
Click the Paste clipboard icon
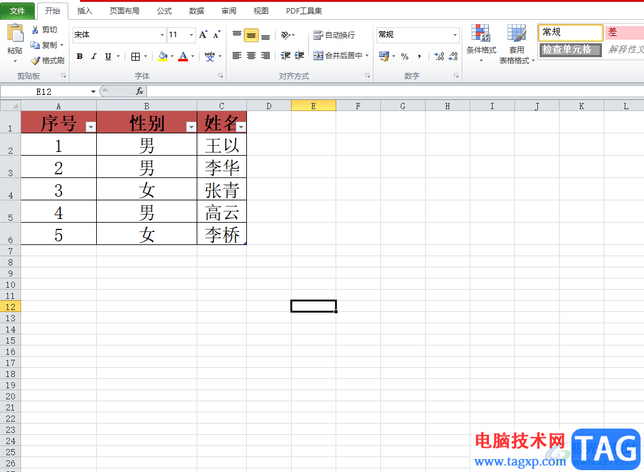click(x=15, y=33)
